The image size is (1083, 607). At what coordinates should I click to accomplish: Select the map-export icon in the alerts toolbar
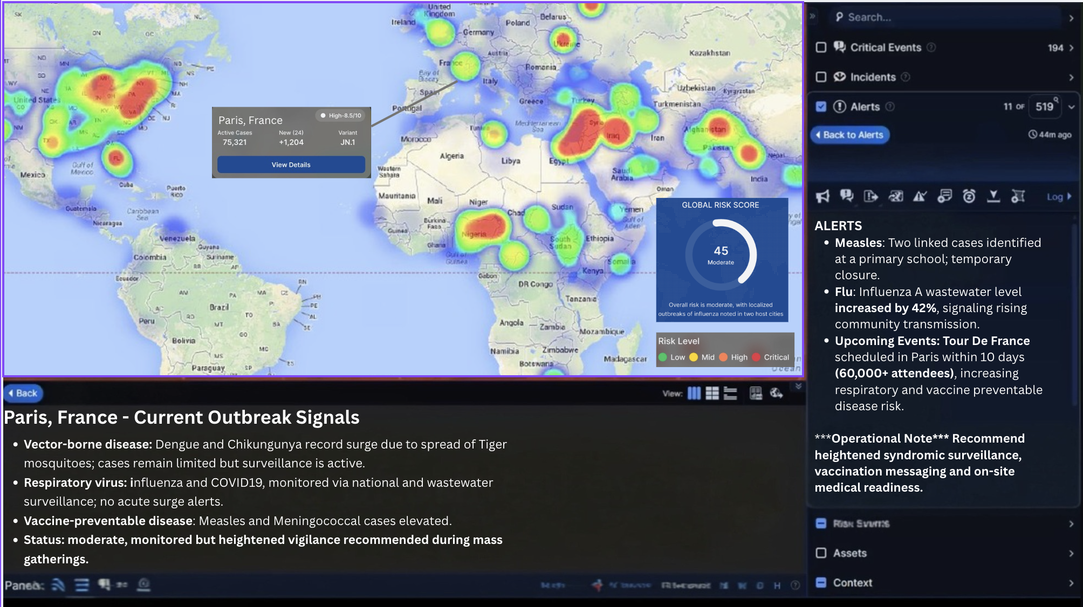896,196
